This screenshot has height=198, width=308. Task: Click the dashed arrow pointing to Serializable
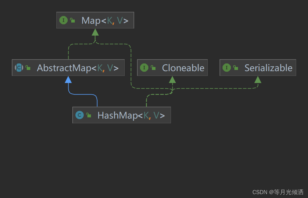[258, 80]
